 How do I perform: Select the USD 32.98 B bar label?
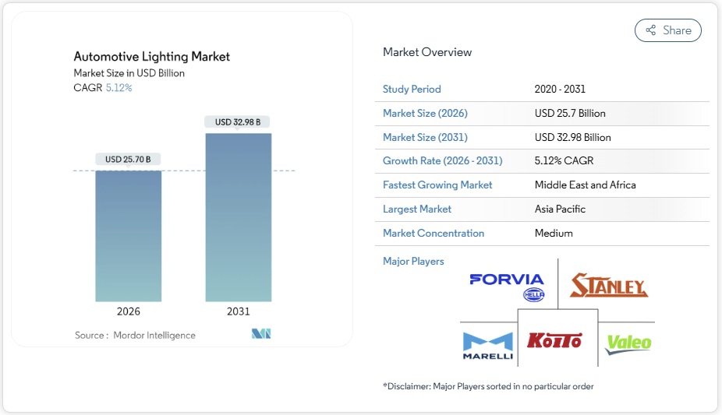click(238, 122)
